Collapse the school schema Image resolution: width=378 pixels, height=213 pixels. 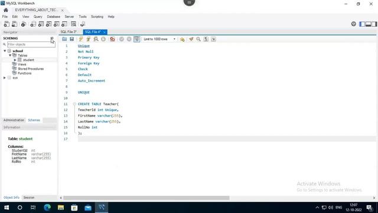pyautogui.click(x=5, y=51)
